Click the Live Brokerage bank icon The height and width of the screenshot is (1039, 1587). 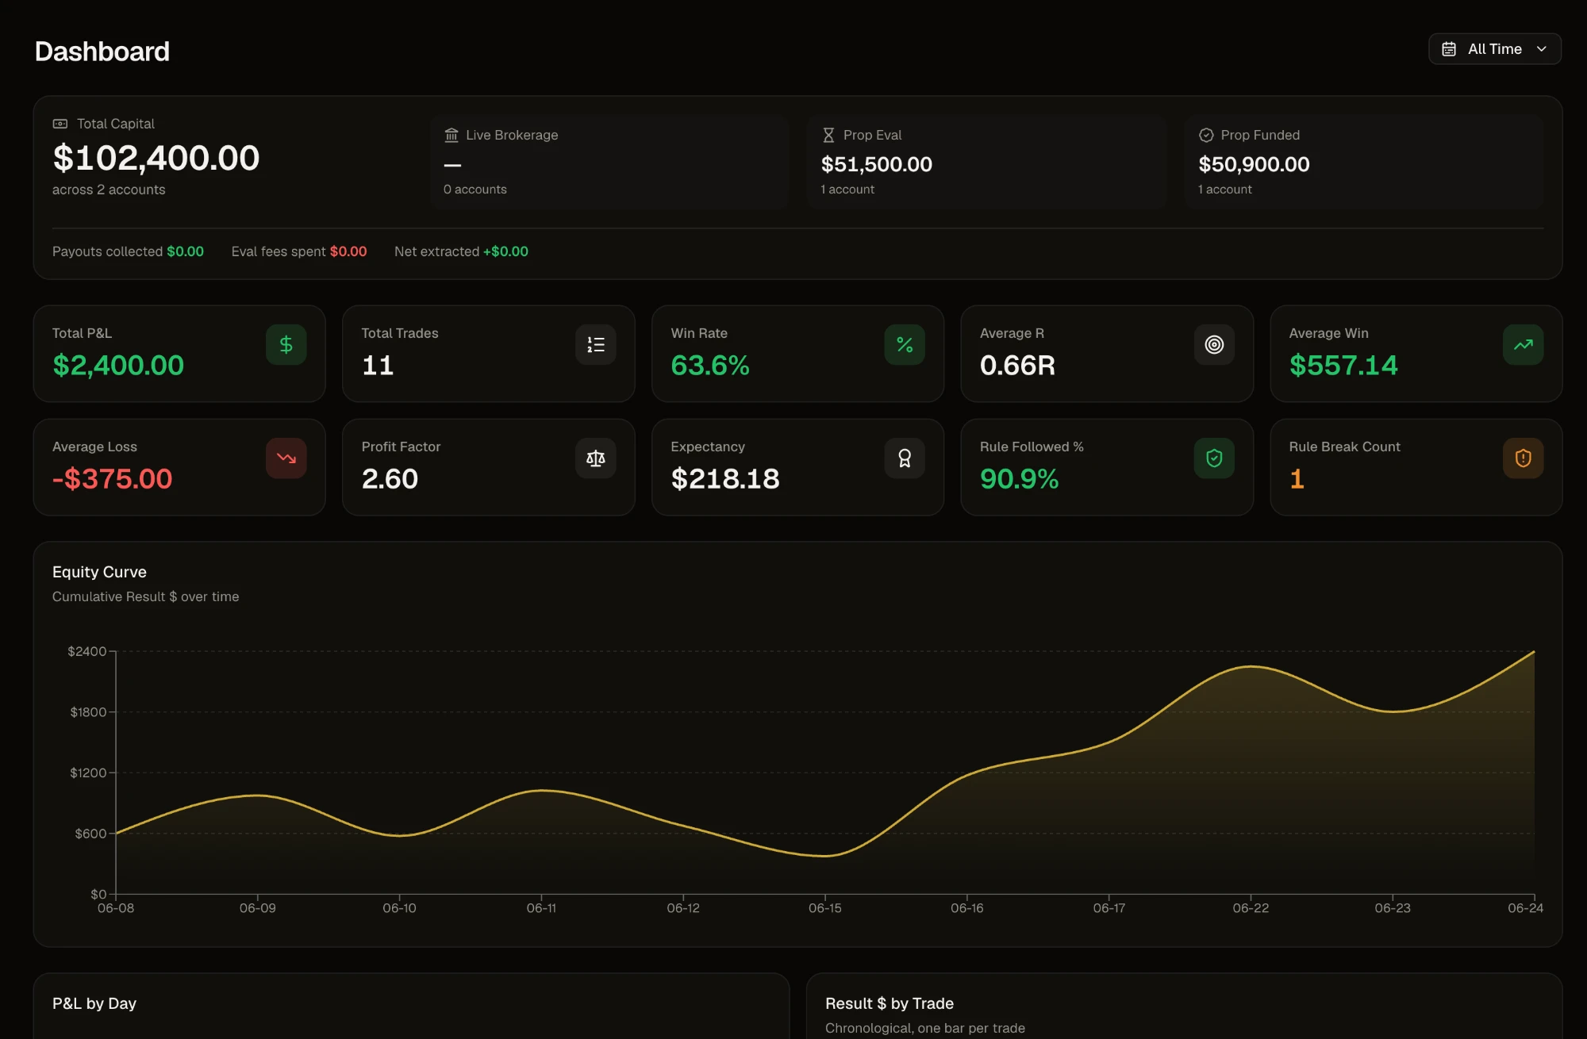pos(452,135)
